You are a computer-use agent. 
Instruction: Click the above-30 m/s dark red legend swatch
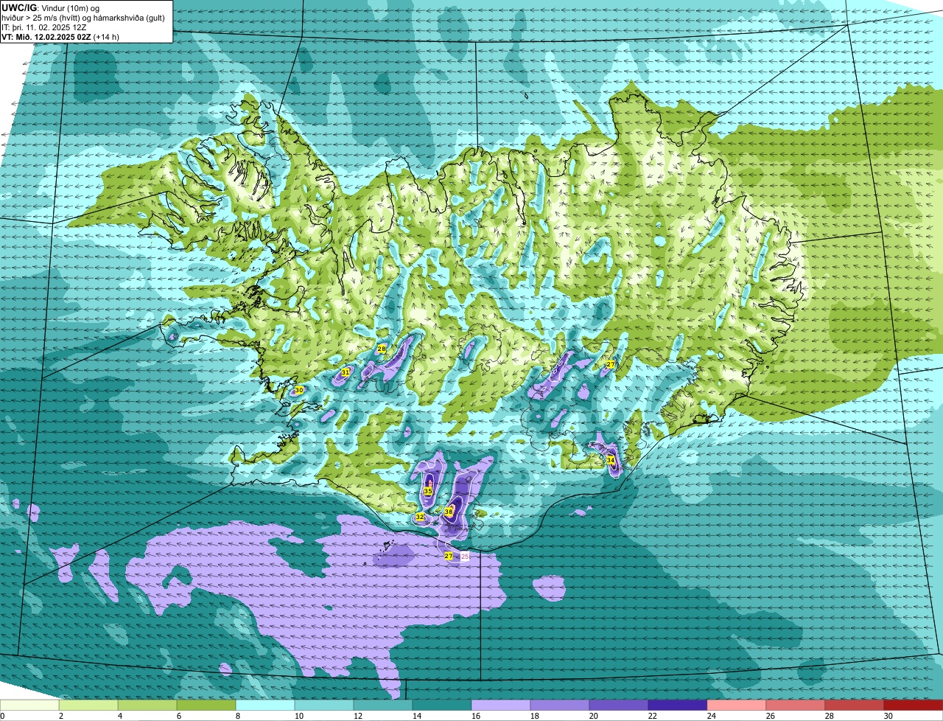[x=914, y=705]
